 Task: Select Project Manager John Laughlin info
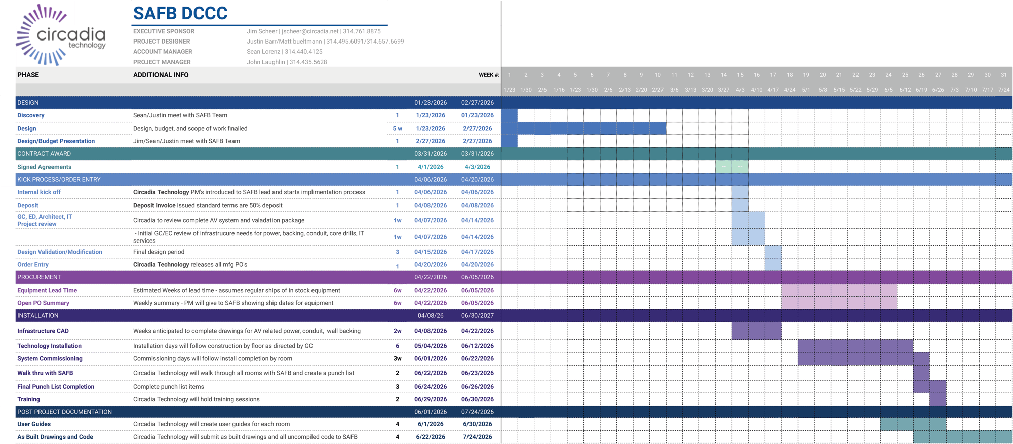tap(287, 62)
